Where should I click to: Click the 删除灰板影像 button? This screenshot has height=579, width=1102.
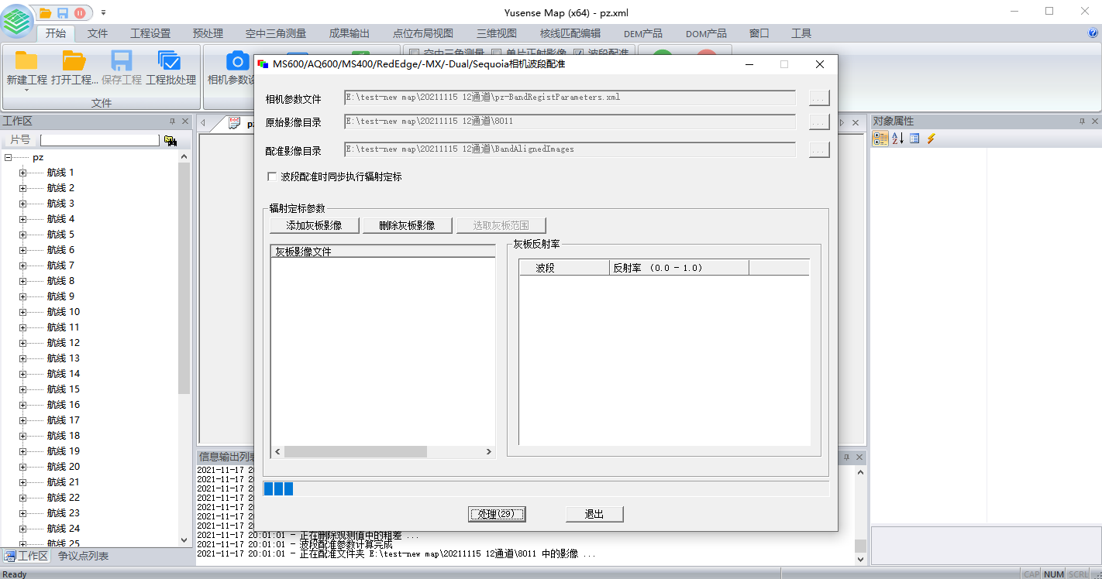[x=406, y=225]
